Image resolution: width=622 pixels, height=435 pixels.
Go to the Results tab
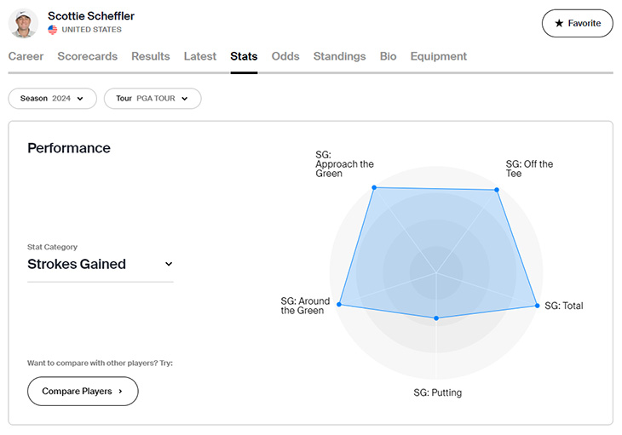pyautogui.click(x=151, y=56)
